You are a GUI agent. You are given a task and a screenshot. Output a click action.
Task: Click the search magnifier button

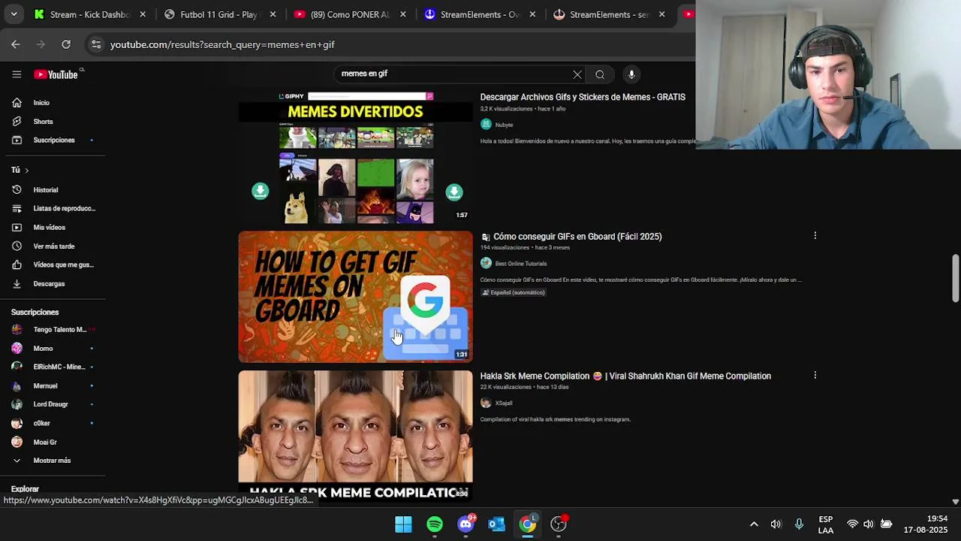600,74
